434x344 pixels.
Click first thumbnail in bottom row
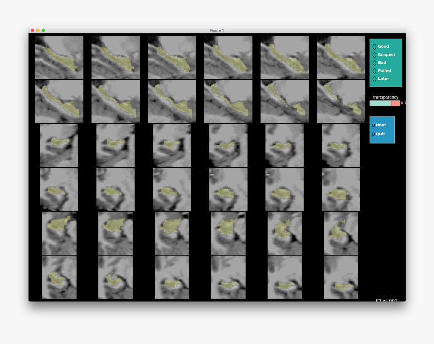click(x=59, y=277)
